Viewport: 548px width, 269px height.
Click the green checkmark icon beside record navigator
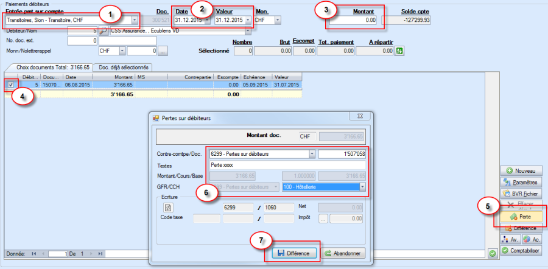491,253
